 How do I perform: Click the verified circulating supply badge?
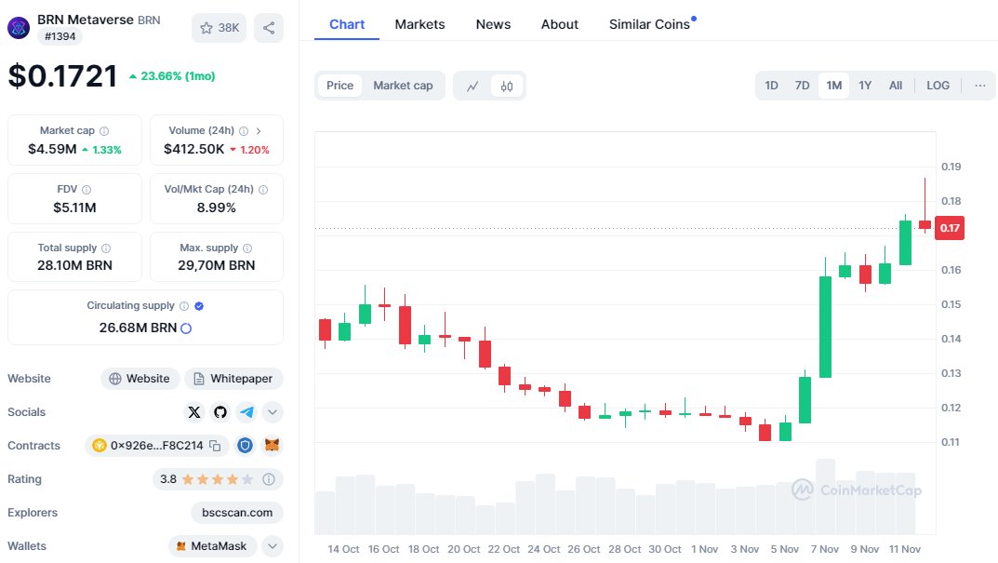(x=199, y=306)
